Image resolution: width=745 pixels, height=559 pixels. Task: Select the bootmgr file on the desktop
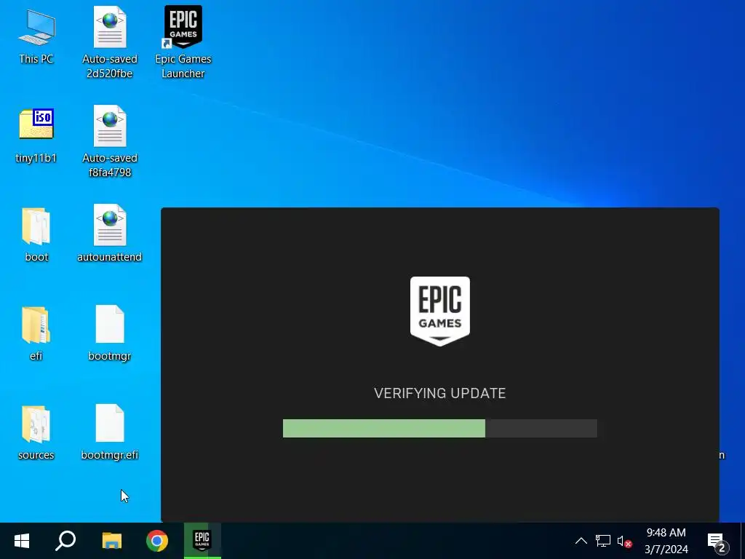[x=110, y=333]
